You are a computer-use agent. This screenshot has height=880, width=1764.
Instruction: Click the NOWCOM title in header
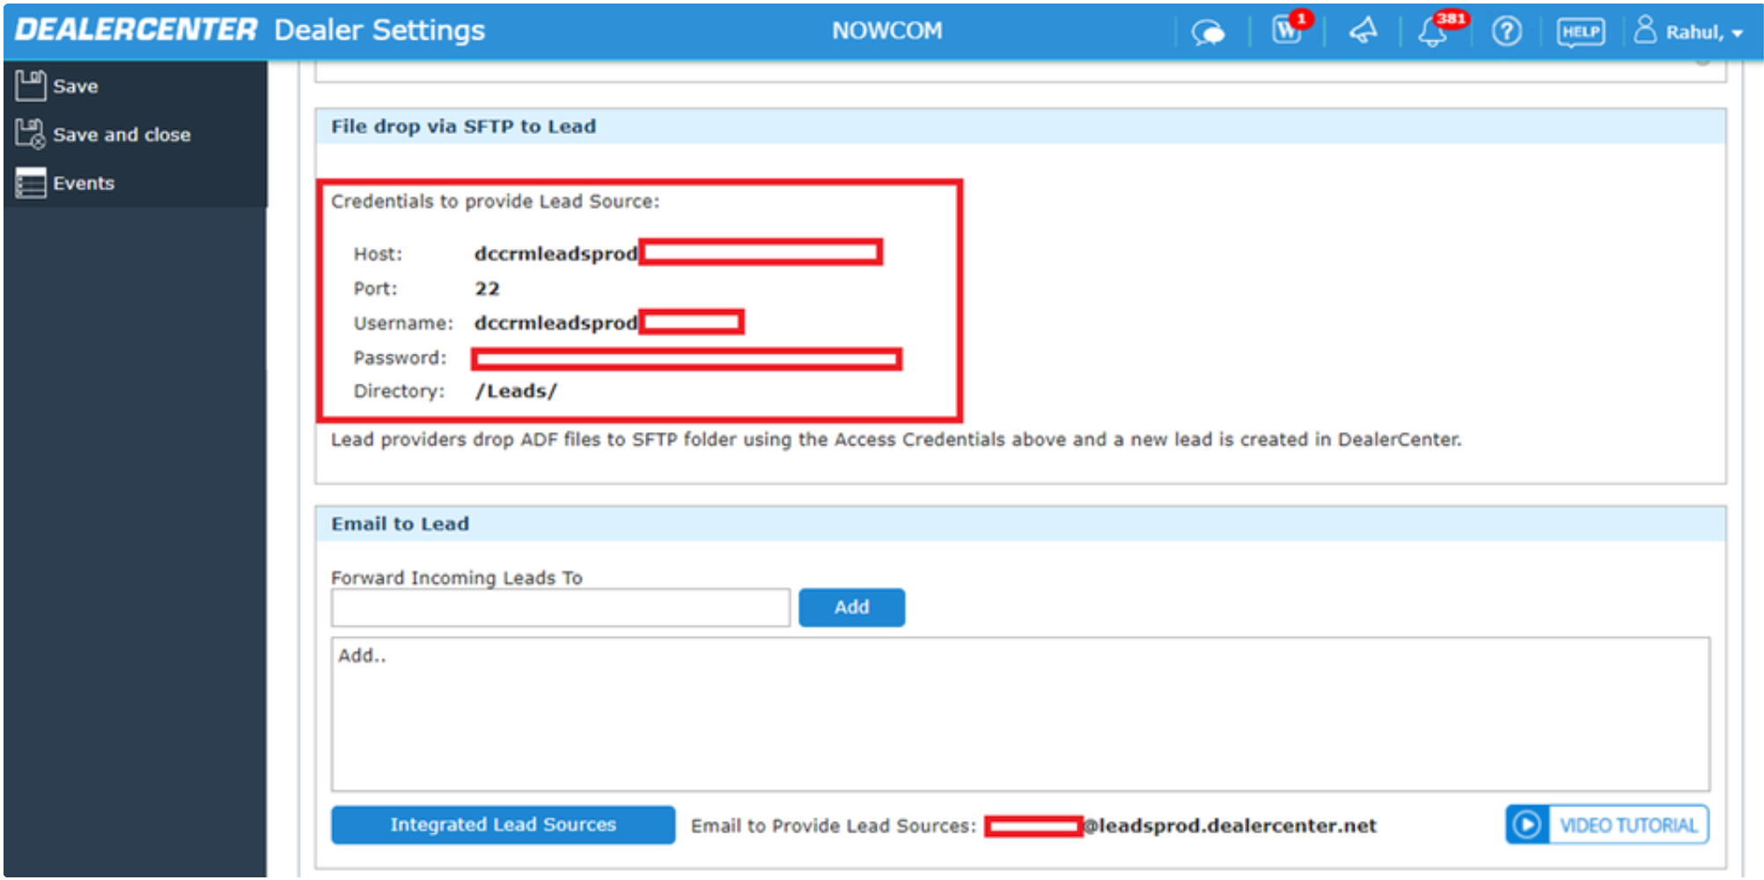click(x=887, y=31)
